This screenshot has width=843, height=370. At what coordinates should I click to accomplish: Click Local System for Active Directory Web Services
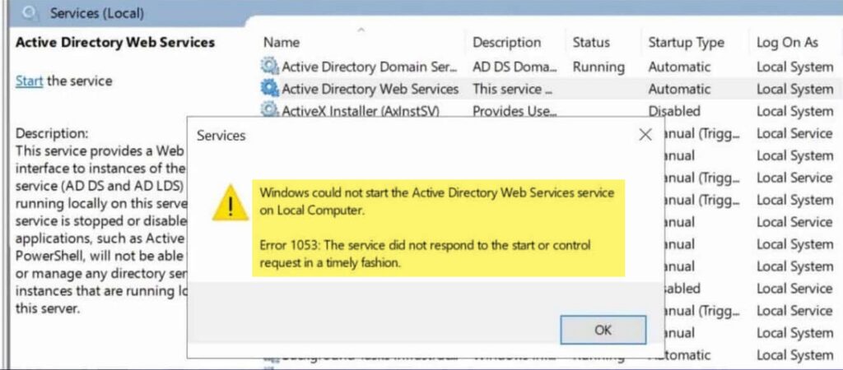pyautogui.click(x=795, y=89)
